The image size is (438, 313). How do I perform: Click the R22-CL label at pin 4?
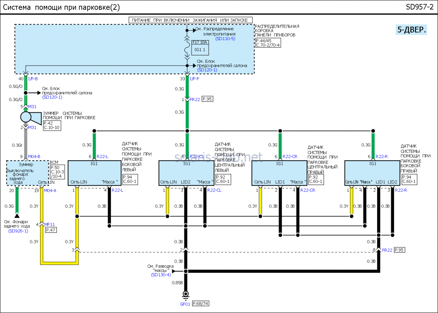click(214, 190)
